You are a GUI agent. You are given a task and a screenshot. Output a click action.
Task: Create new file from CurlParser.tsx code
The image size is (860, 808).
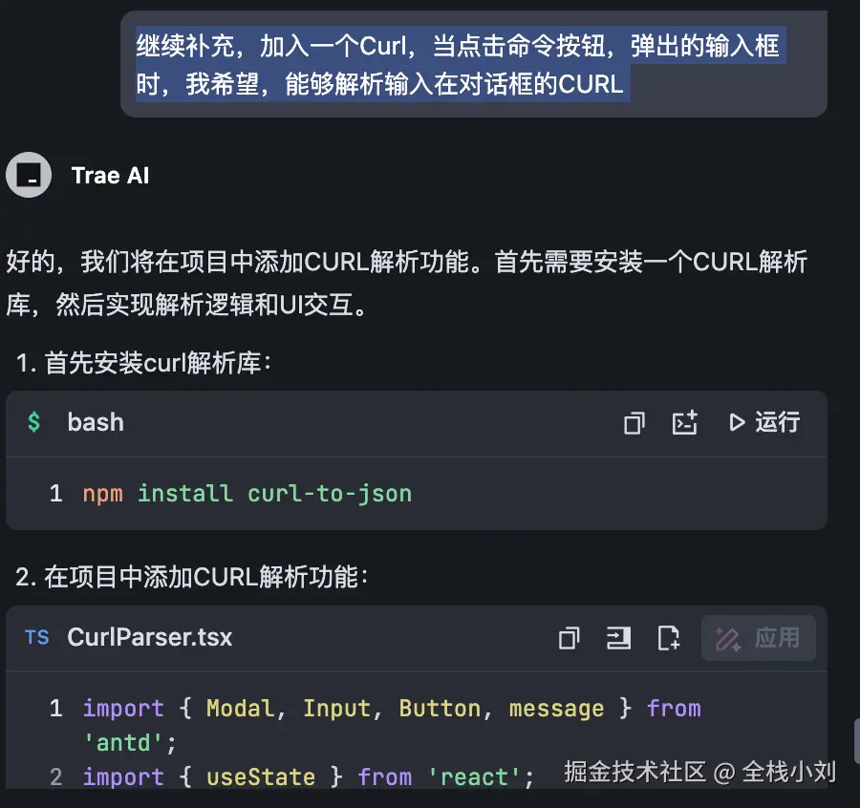tap(668, 638)
